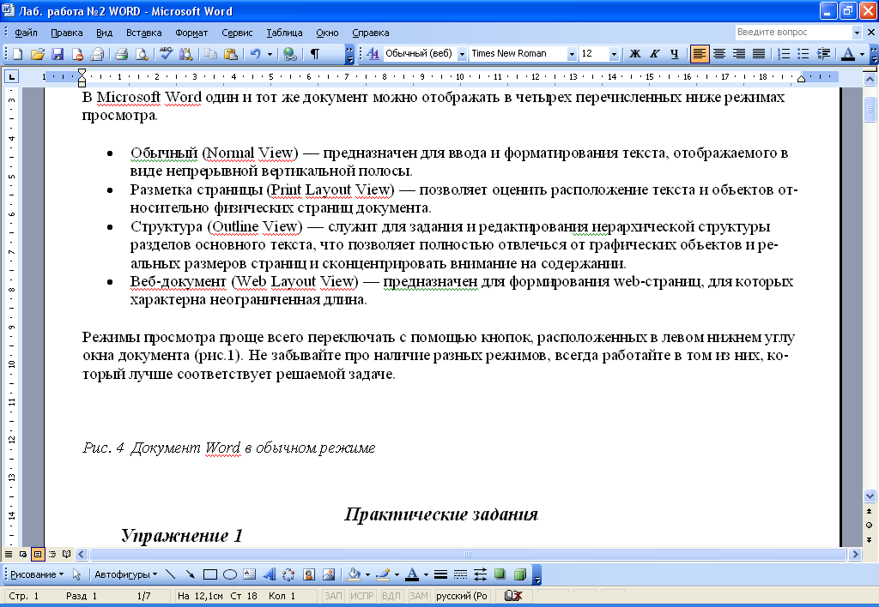Save the document with the floppy disk icon
879x607 pixels.
58,54
